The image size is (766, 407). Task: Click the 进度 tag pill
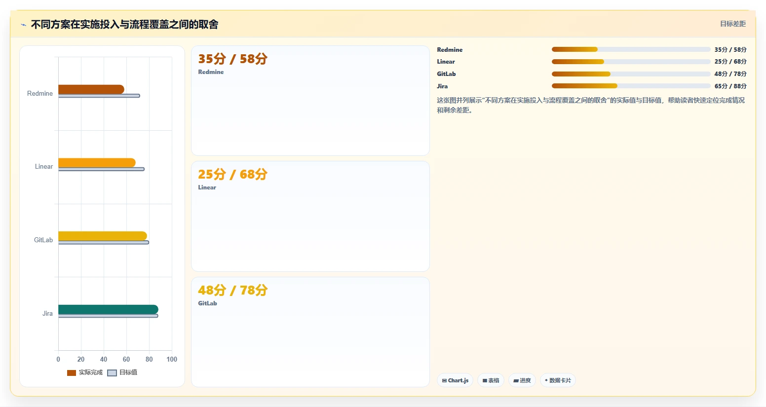tap(522, 380)
